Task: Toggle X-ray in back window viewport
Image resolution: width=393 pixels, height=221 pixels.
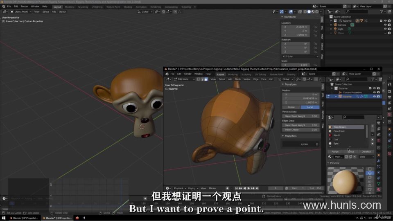Action: [x=300, y=12]
